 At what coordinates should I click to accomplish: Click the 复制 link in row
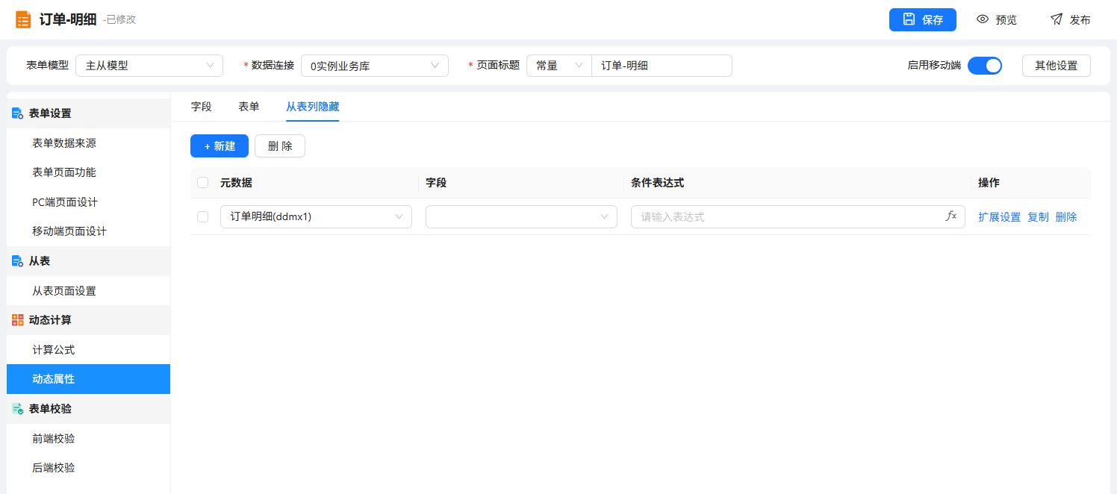coord(1038,217)
